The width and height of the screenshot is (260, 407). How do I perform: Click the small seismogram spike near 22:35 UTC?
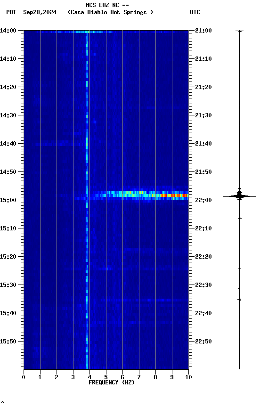[239, 299]
